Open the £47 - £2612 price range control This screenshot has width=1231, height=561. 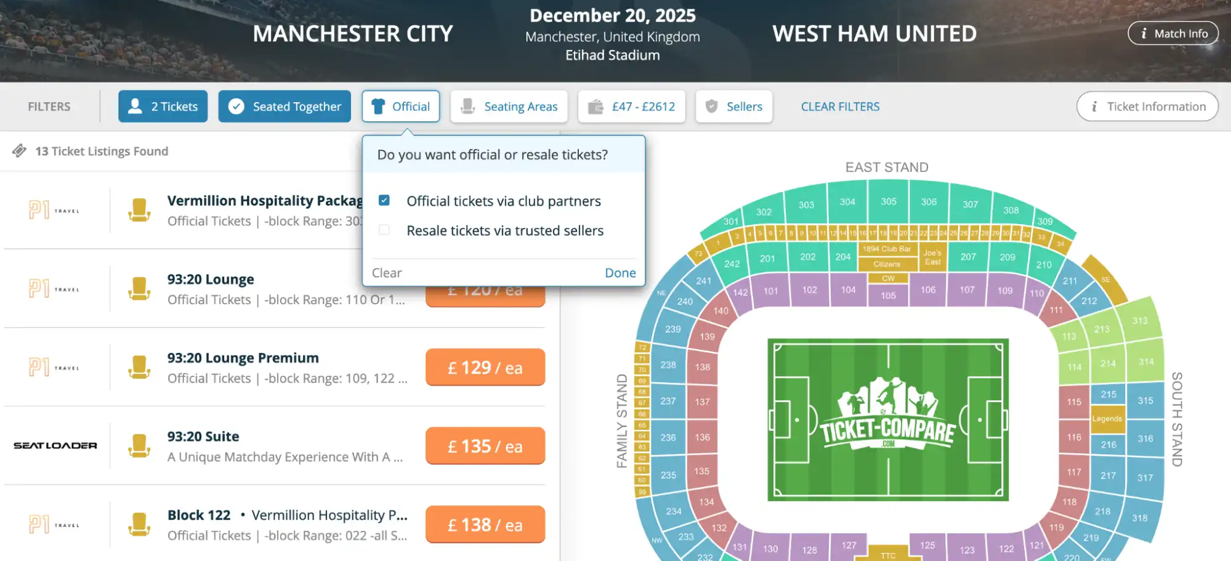(631, 106)
